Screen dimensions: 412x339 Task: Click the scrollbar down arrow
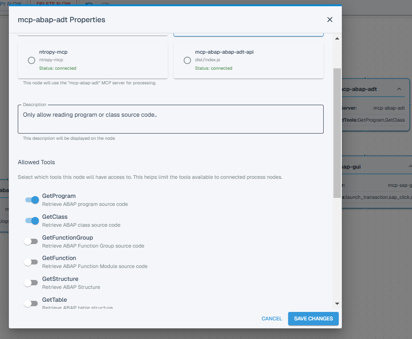(x=337, y=304)
